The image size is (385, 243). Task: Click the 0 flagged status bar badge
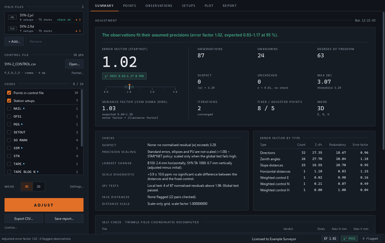pyautogui.click(x=370, y=238)
